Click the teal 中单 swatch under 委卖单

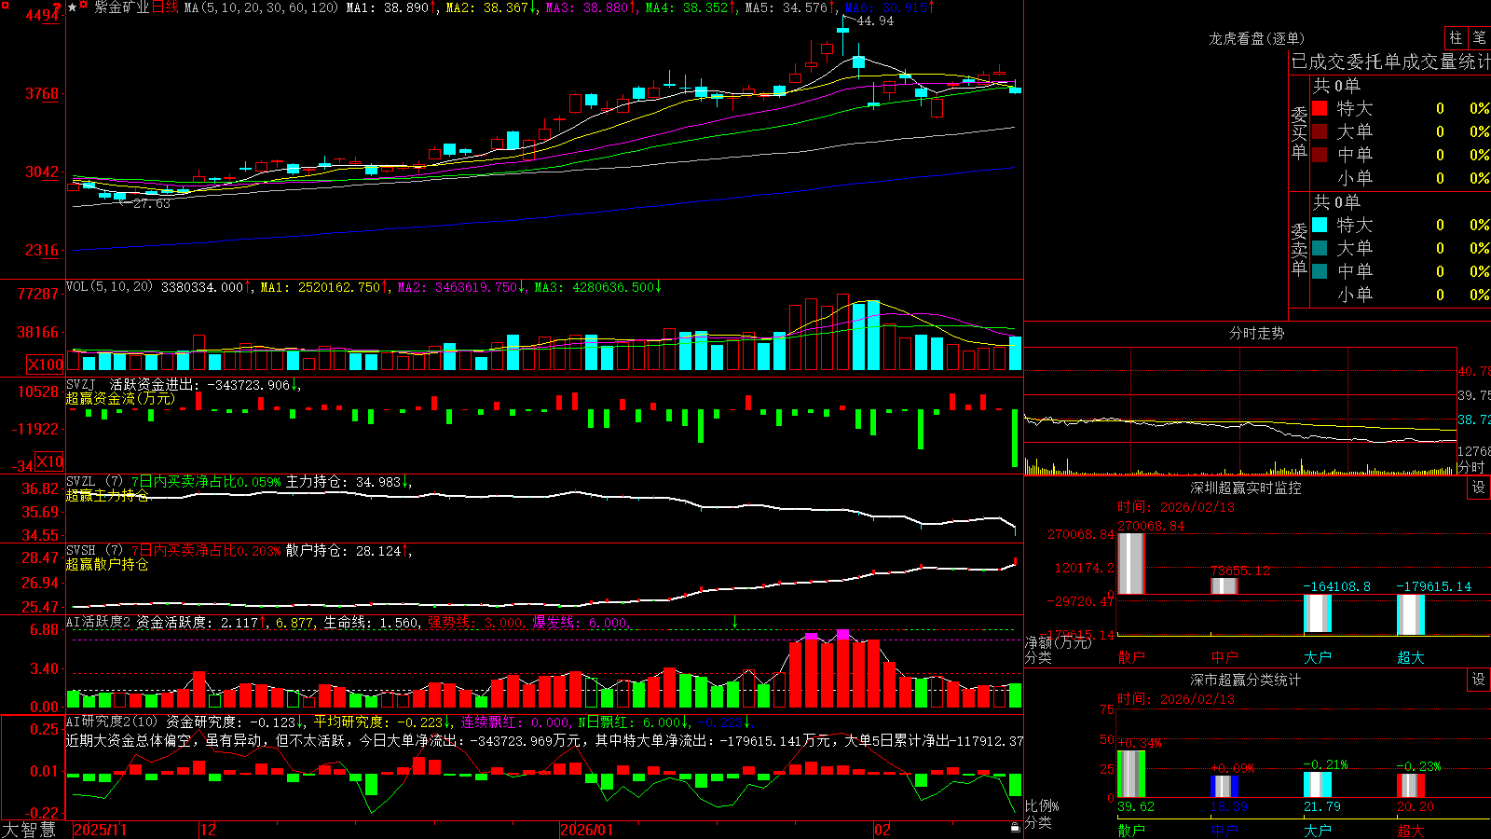1320,271
